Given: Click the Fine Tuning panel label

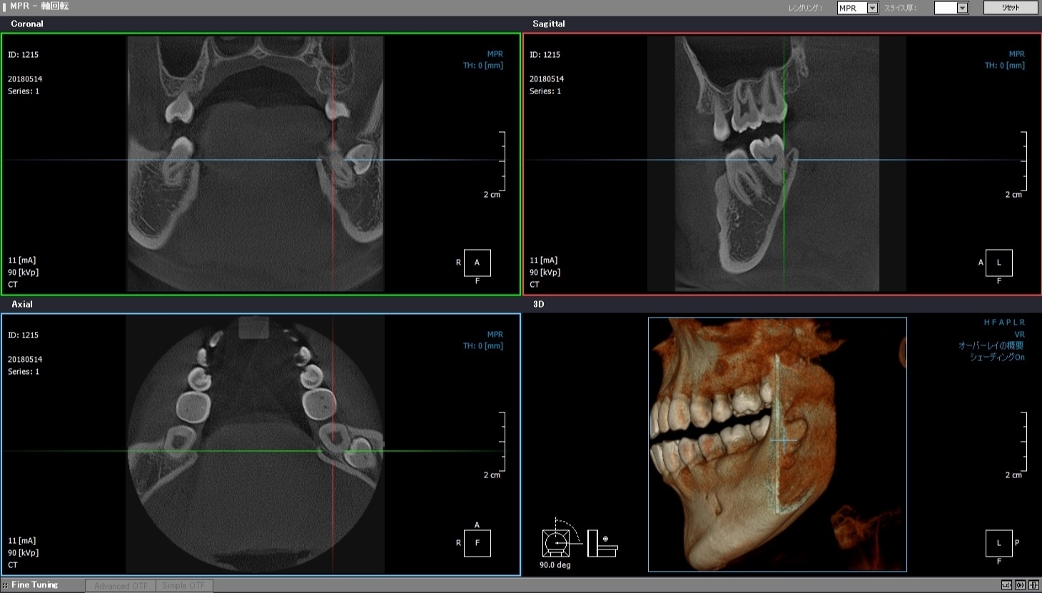Looking at the screenshot, I should click(x=34, y=585).
